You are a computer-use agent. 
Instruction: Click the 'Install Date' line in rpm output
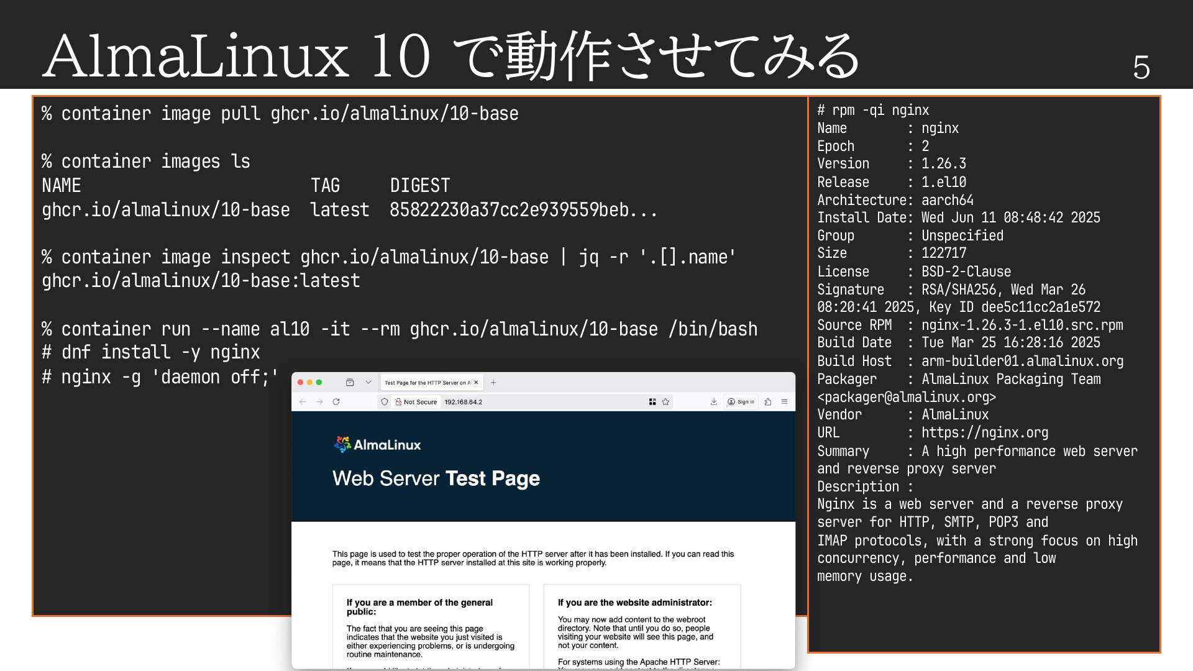click(x=959, y=218)
